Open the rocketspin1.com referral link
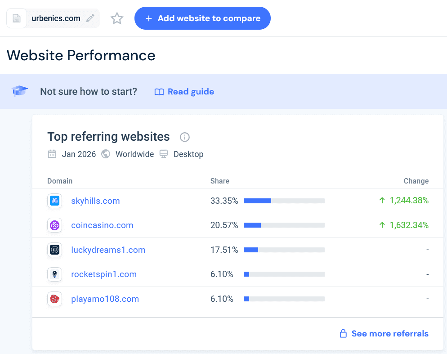The height and width of the screenshot is (354, 447). click(x=104, y=274)
